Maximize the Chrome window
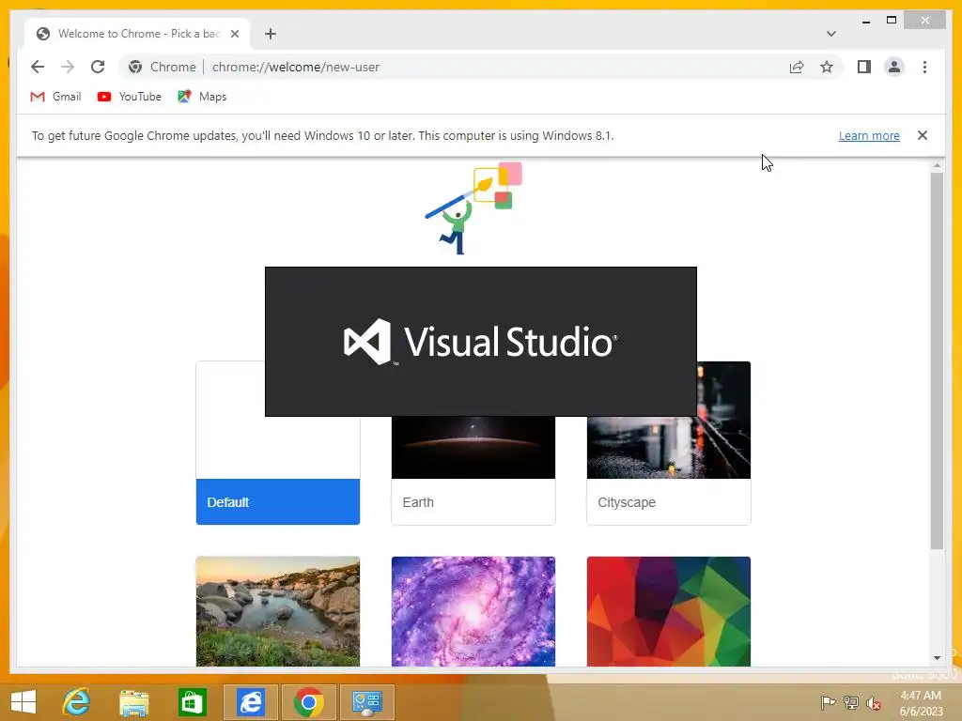 point(892,21)
